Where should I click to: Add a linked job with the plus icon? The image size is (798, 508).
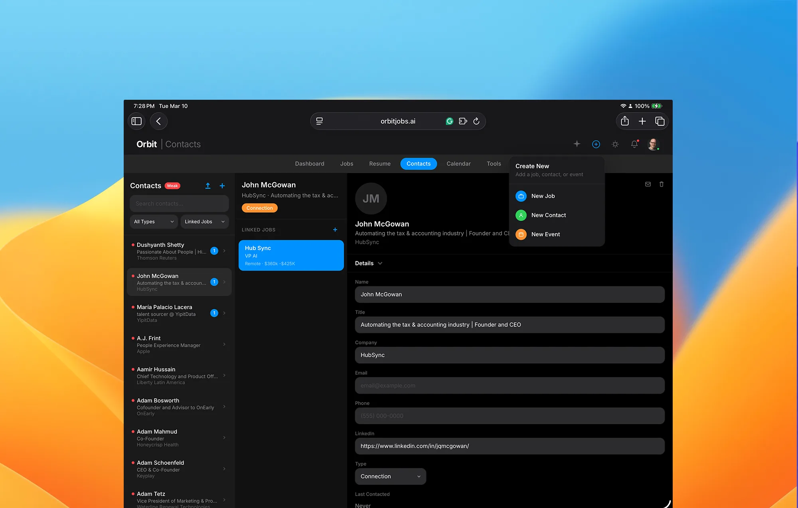click(335, 229)
